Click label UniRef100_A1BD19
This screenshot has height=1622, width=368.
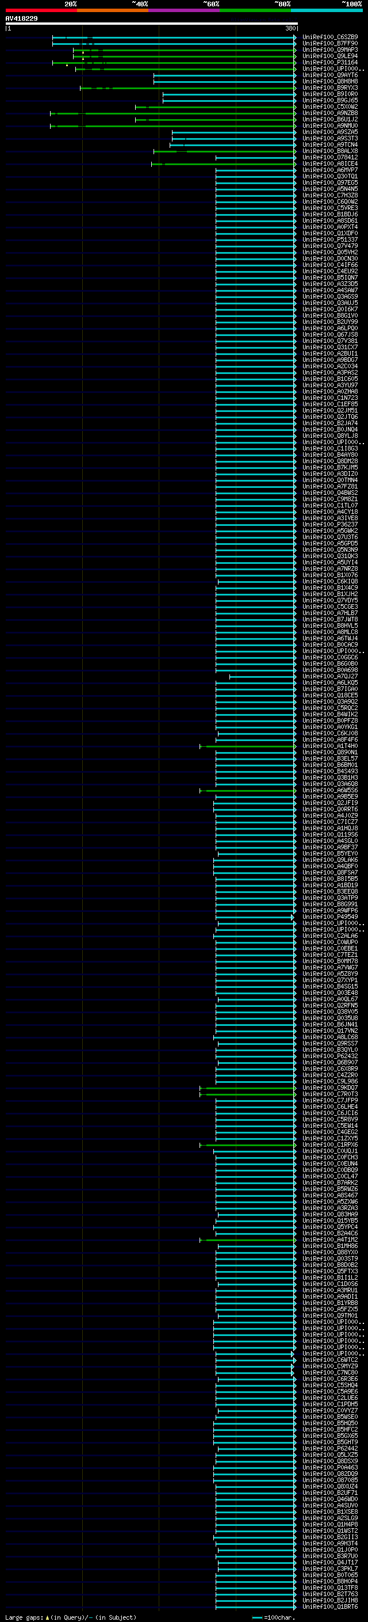coord(330,885)
